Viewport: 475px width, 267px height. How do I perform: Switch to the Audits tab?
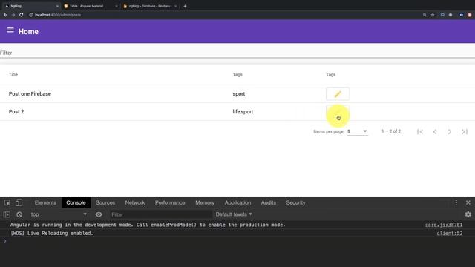pyautogui.click(x=269, y=202)
